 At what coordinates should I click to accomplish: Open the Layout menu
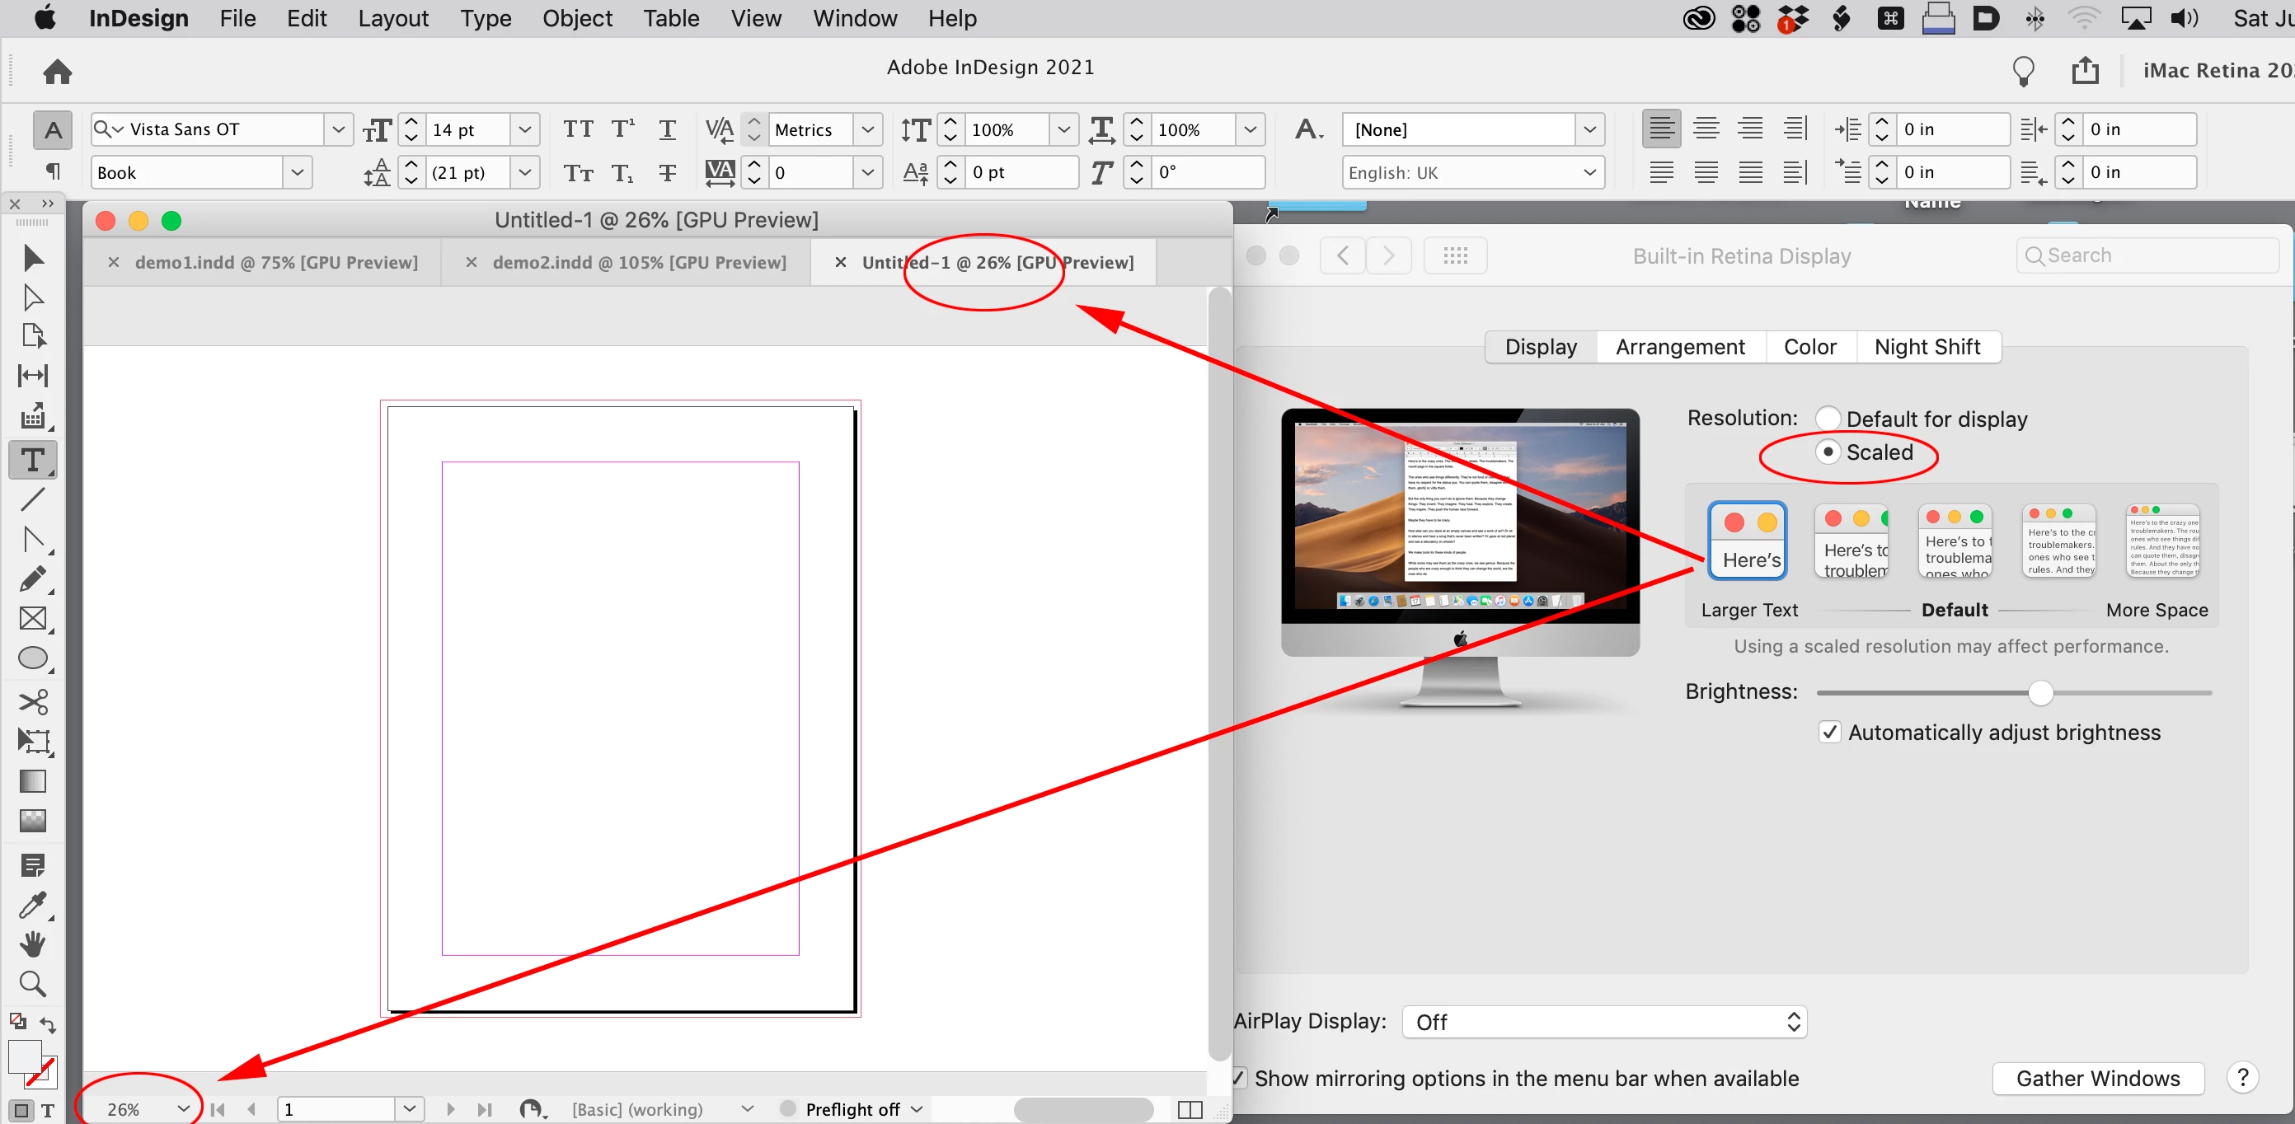pyautogui.click(x=392, y=18)
